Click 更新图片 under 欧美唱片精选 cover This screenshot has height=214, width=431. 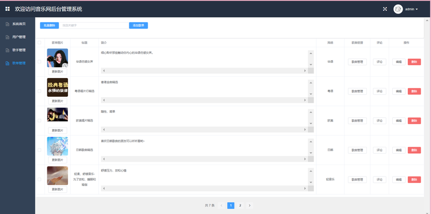(58, 131)
